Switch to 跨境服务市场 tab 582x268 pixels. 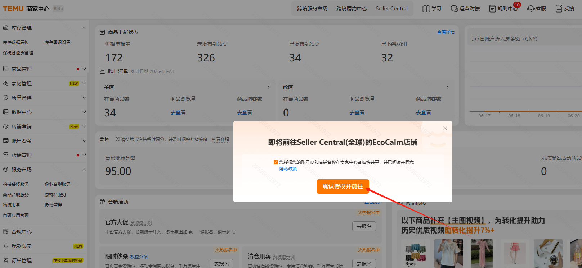click(x=312, y=9)
